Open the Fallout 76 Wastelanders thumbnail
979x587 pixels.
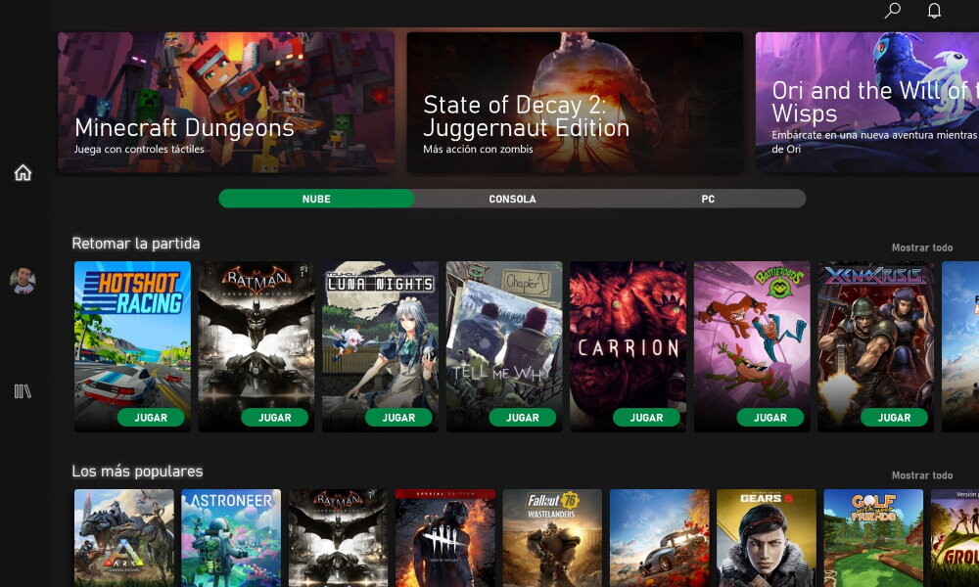[552, 536]
